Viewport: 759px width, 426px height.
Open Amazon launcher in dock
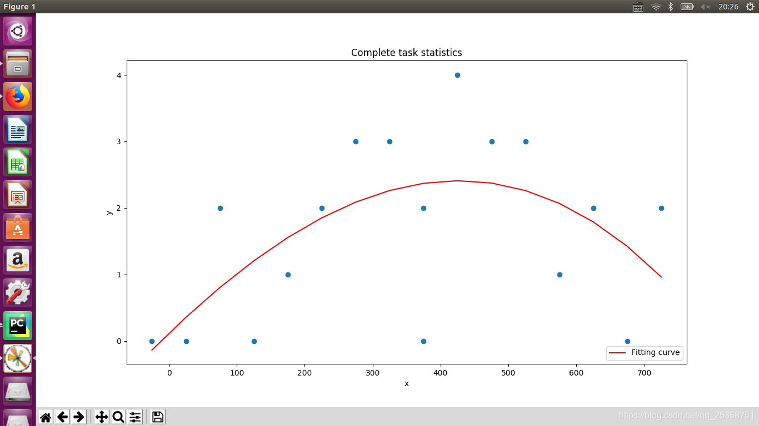click(x=18, y=260)
